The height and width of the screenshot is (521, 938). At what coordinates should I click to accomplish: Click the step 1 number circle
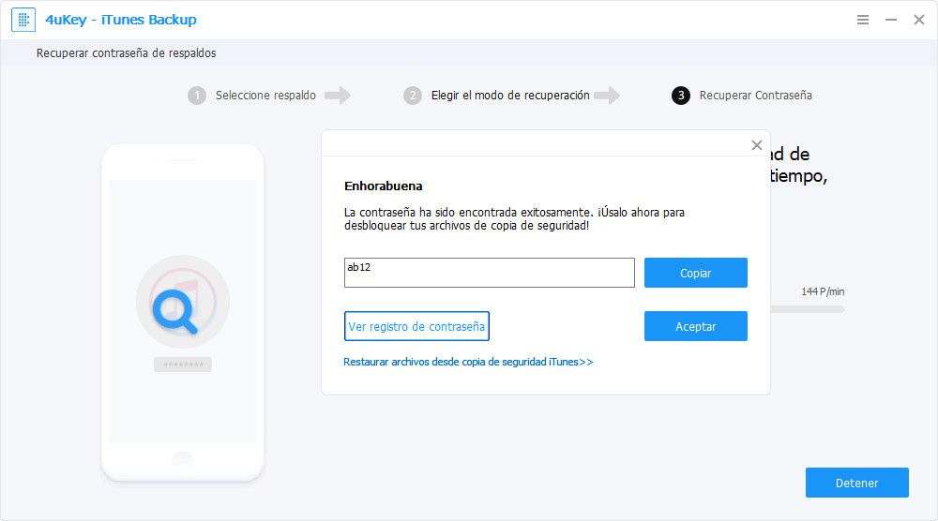click(x=197, y=96)
